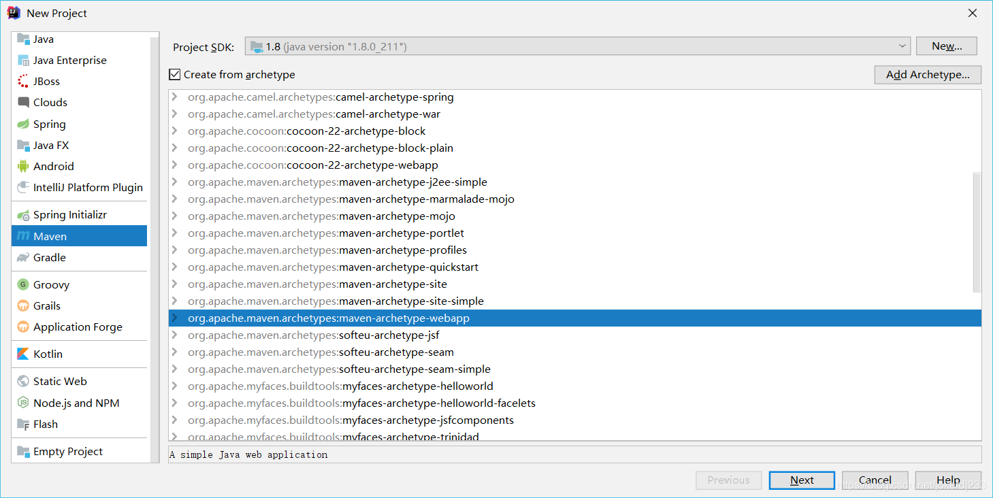This screenshot has height=498, width=993.
Task: Choose Kotlin project type label
Action: coord(48,354)
